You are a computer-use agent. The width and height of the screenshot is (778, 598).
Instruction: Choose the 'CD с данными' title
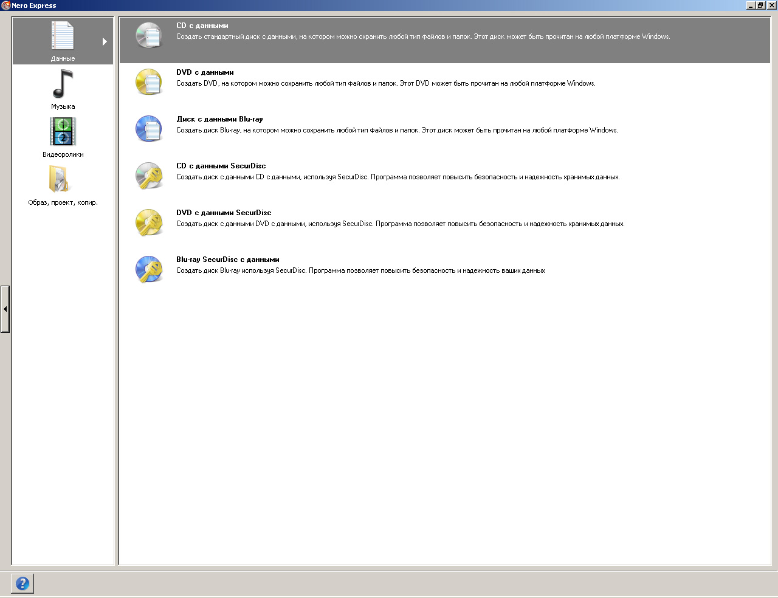coord(202,26)
